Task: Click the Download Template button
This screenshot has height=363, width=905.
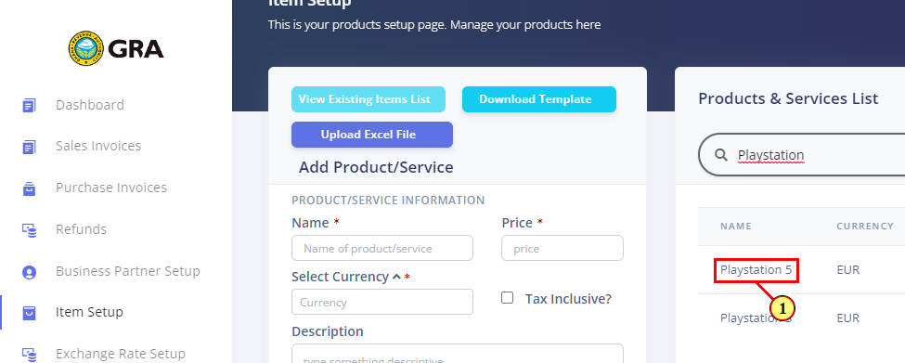Action: point(539,99)
